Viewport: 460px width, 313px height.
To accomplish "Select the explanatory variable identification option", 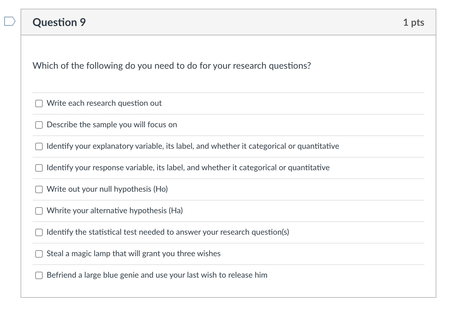I will coord(39,146).
